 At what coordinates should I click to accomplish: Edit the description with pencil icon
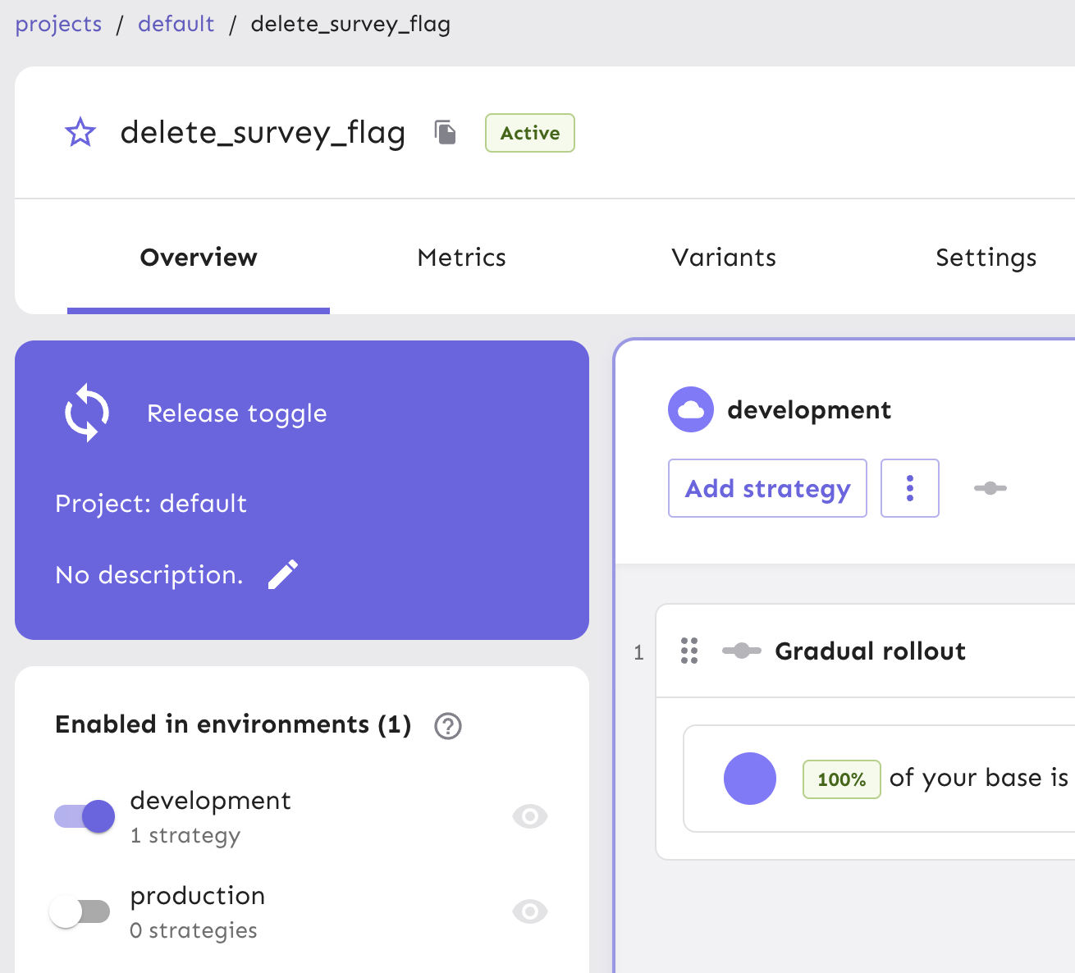click(x=283, y=575)
